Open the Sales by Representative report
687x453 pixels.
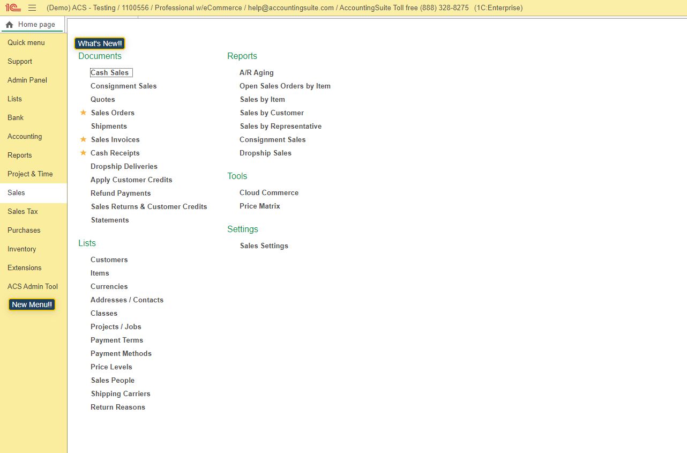point(281,127)
